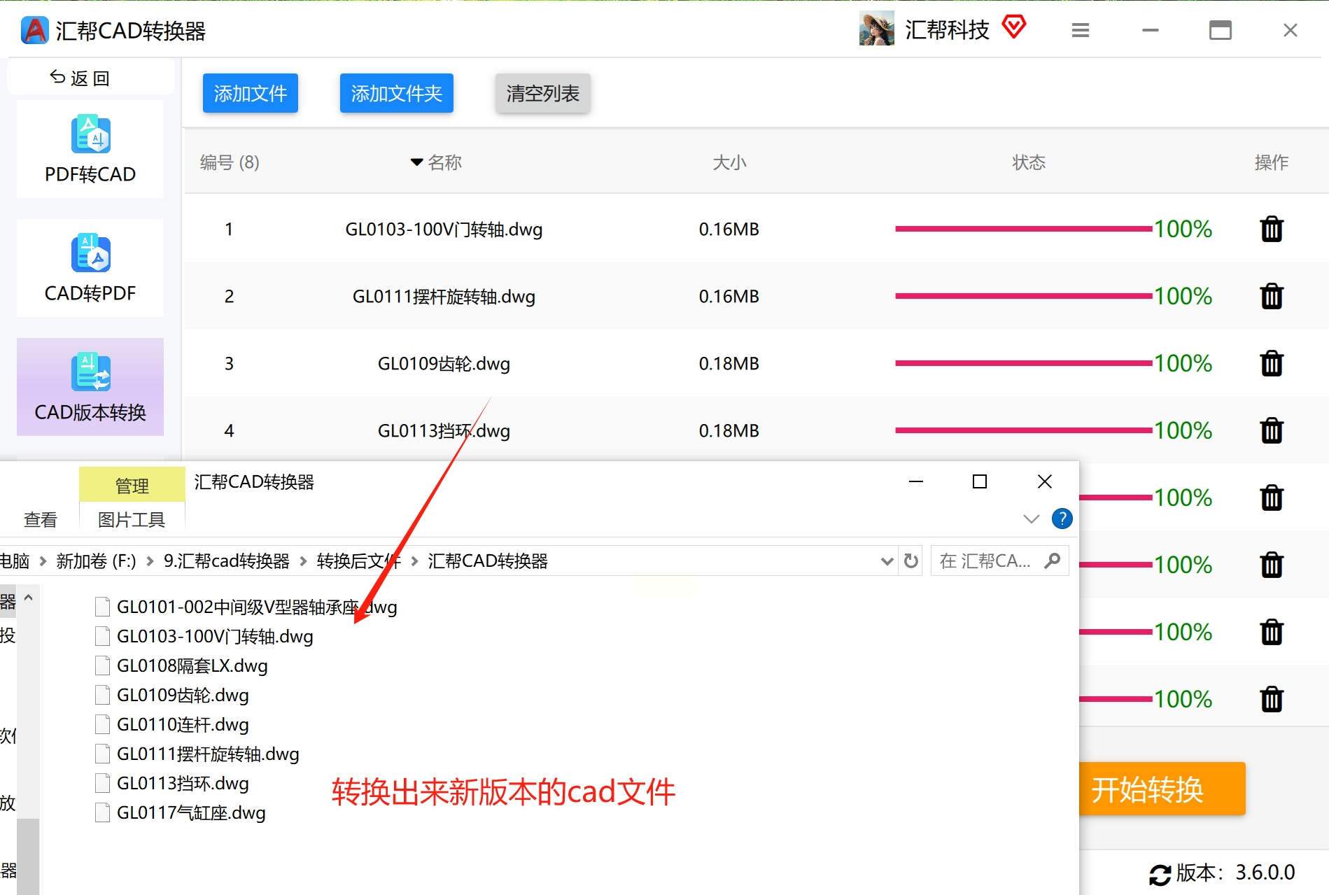Remove GL0109齿轮.dwg using its trash icon
This screenshot has width=1329, height=895.
point(1271,363)
